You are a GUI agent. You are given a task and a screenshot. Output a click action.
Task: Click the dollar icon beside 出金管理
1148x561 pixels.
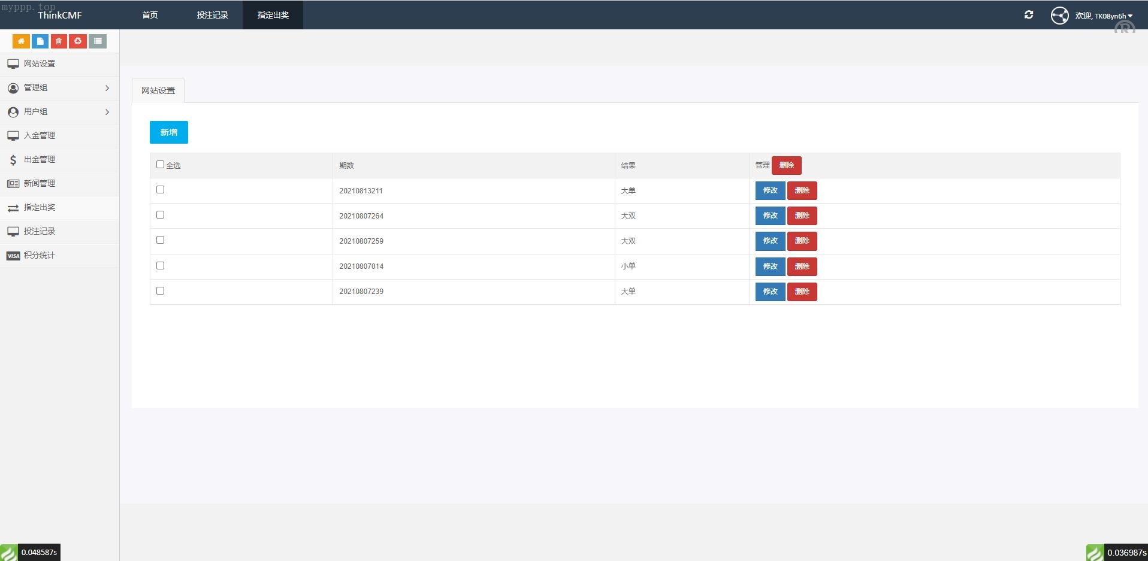[13, 160]
